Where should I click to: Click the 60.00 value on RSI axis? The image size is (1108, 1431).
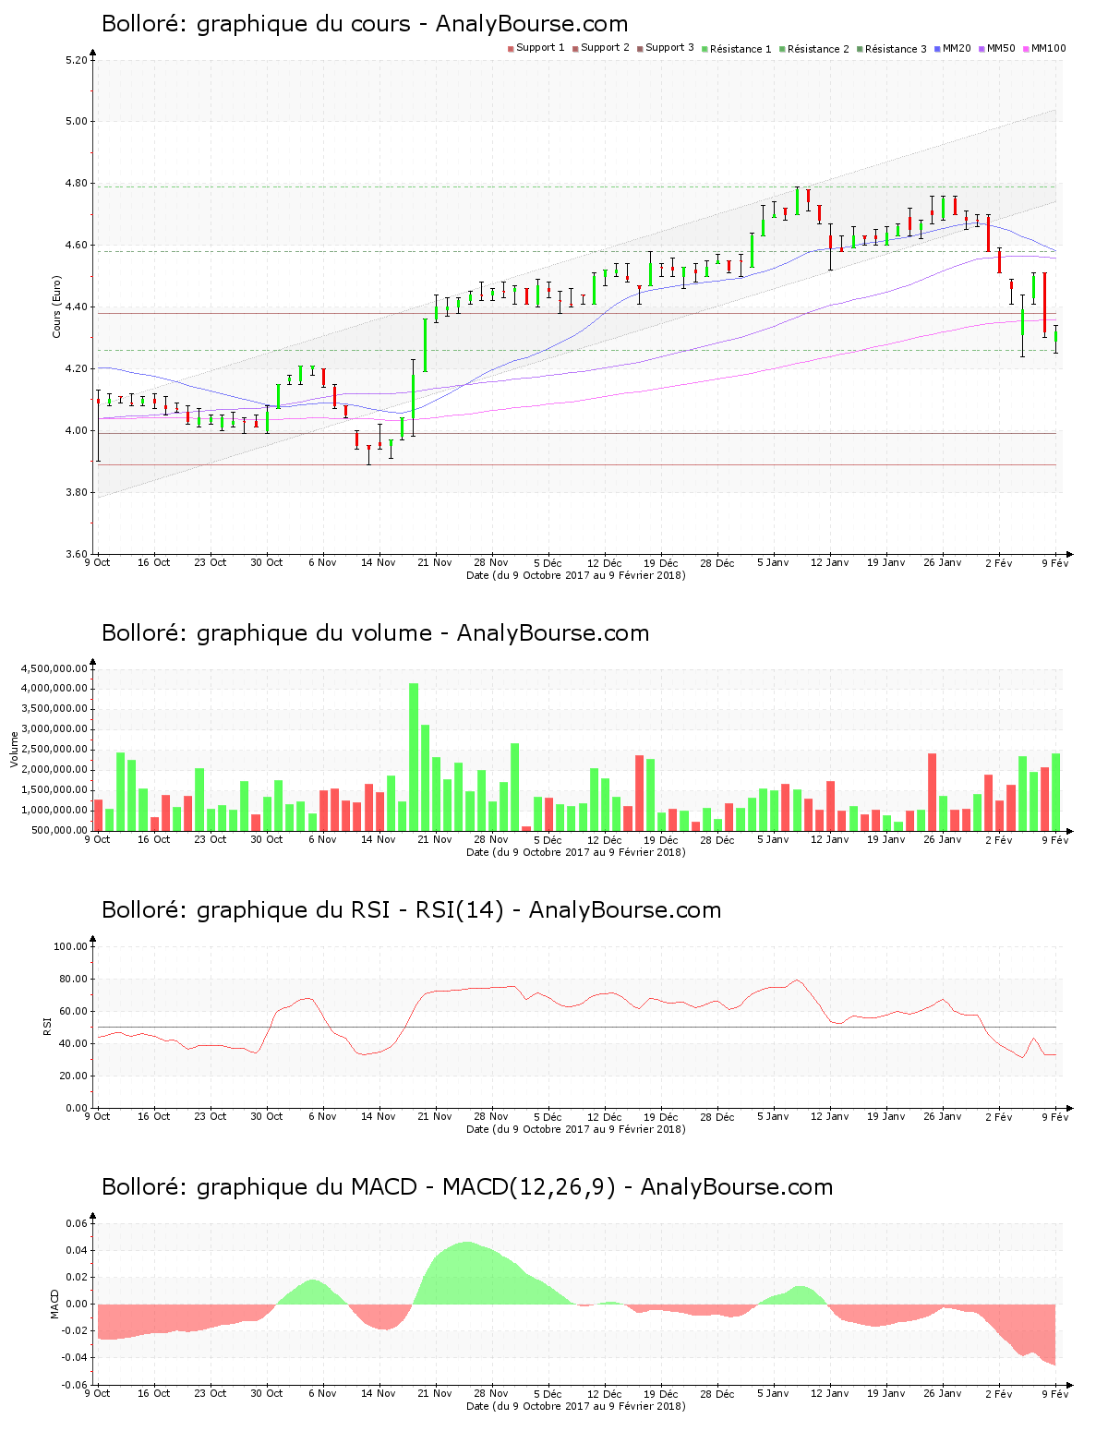(73, 1011)
